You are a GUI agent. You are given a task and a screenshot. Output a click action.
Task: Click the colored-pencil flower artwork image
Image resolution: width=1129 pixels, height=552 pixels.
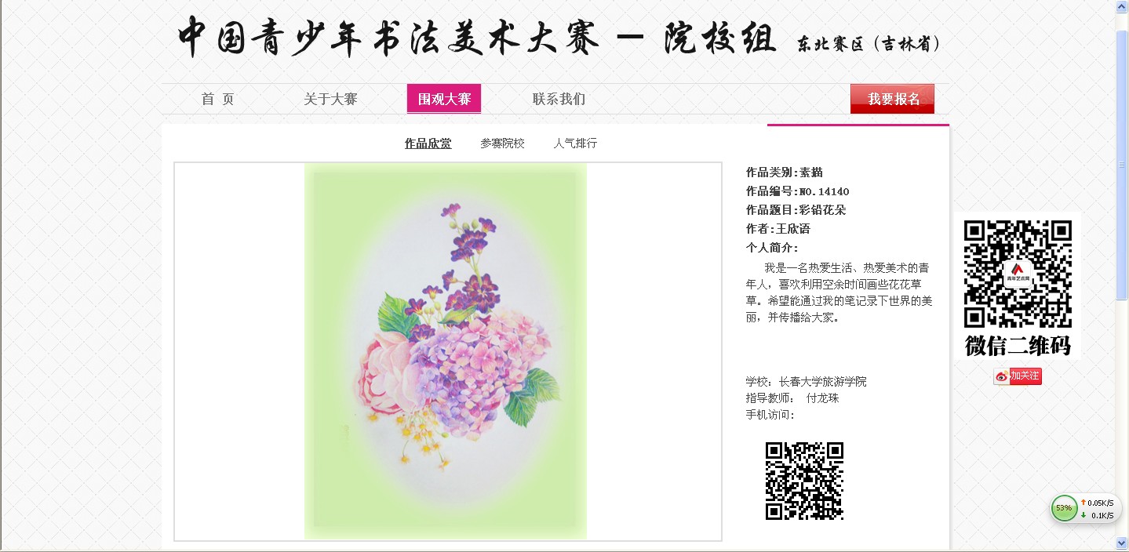(x=446, y=351)
